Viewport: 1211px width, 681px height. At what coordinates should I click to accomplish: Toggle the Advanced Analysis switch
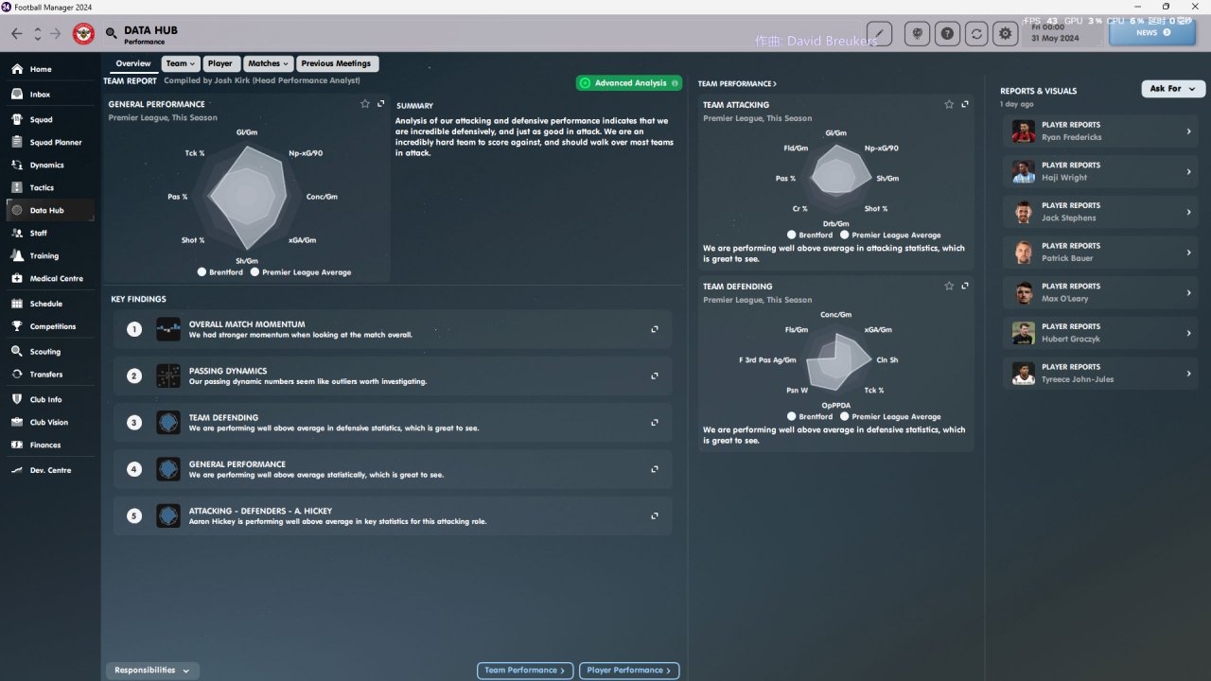pos(629,83)
